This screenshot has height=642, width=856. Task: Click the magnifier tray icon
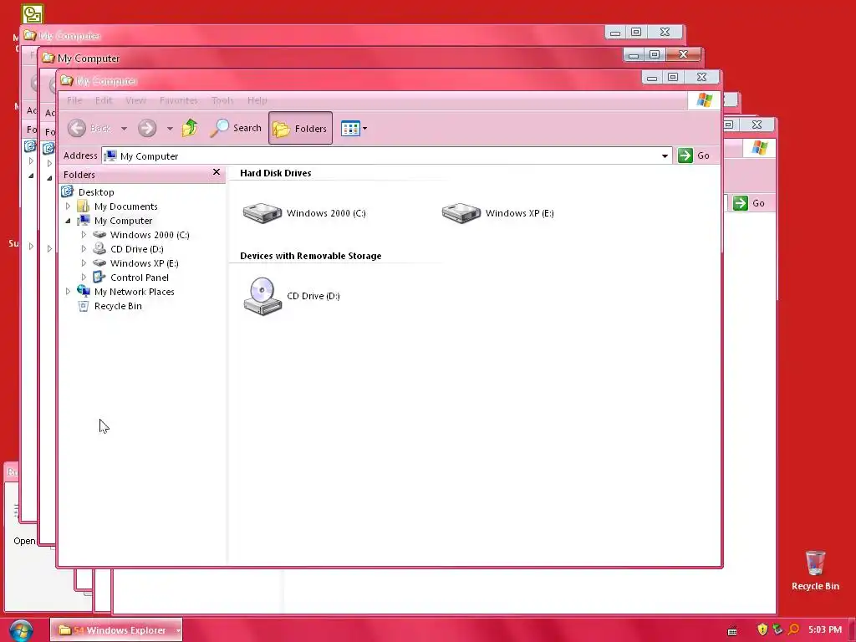pos(794,629)
